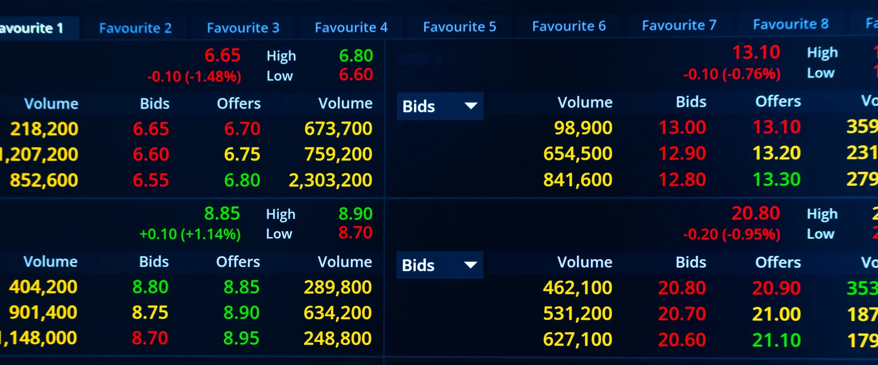
Task: Select the Favourite 4 tab
Action: (351, 27)
